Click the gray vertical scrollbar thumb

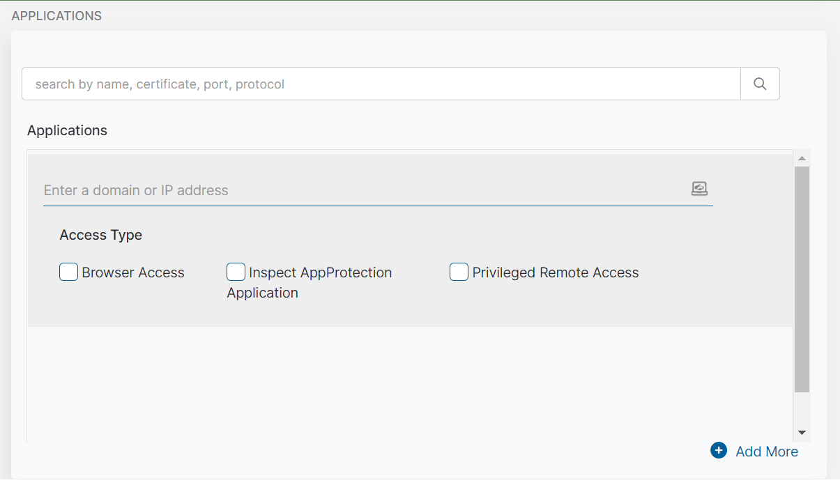[x=802, y=279]
